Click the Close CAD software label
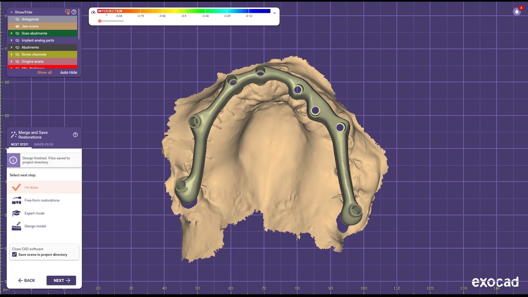Image resolution: width=528 pixels, height=297 pixels. coord(28,249)
